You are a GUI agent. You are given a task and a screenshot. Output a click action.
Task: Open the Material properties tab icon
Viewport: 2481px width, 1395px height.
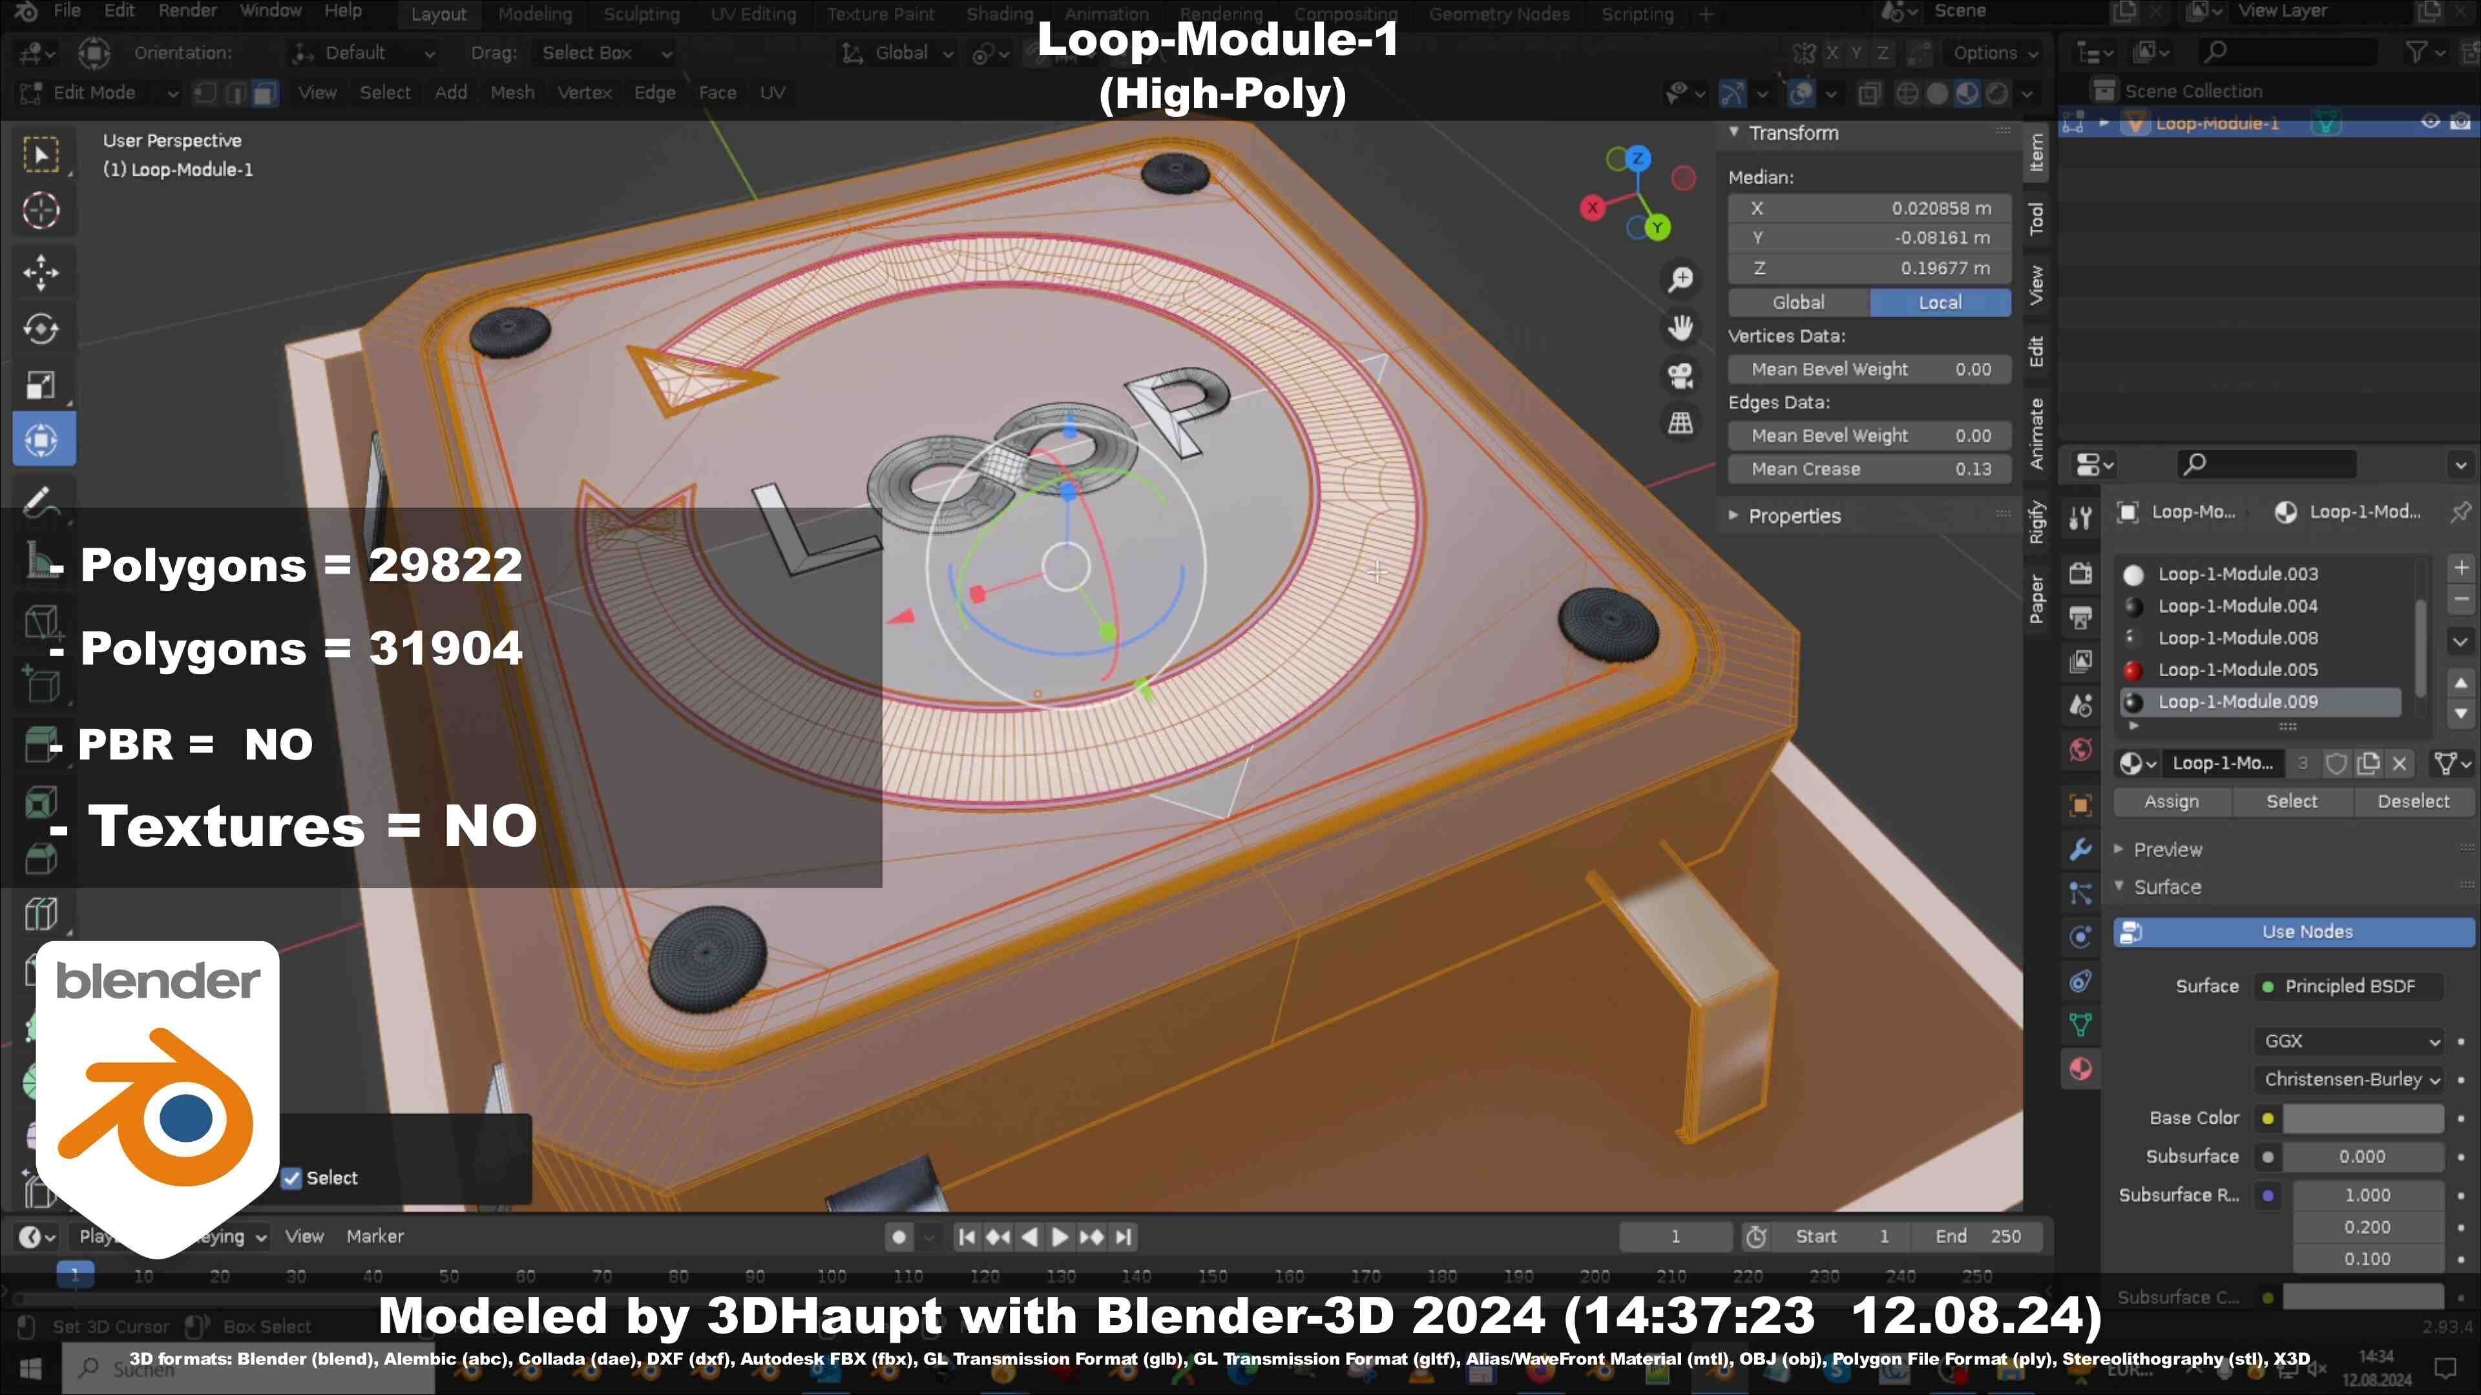coord(2080,1069)
